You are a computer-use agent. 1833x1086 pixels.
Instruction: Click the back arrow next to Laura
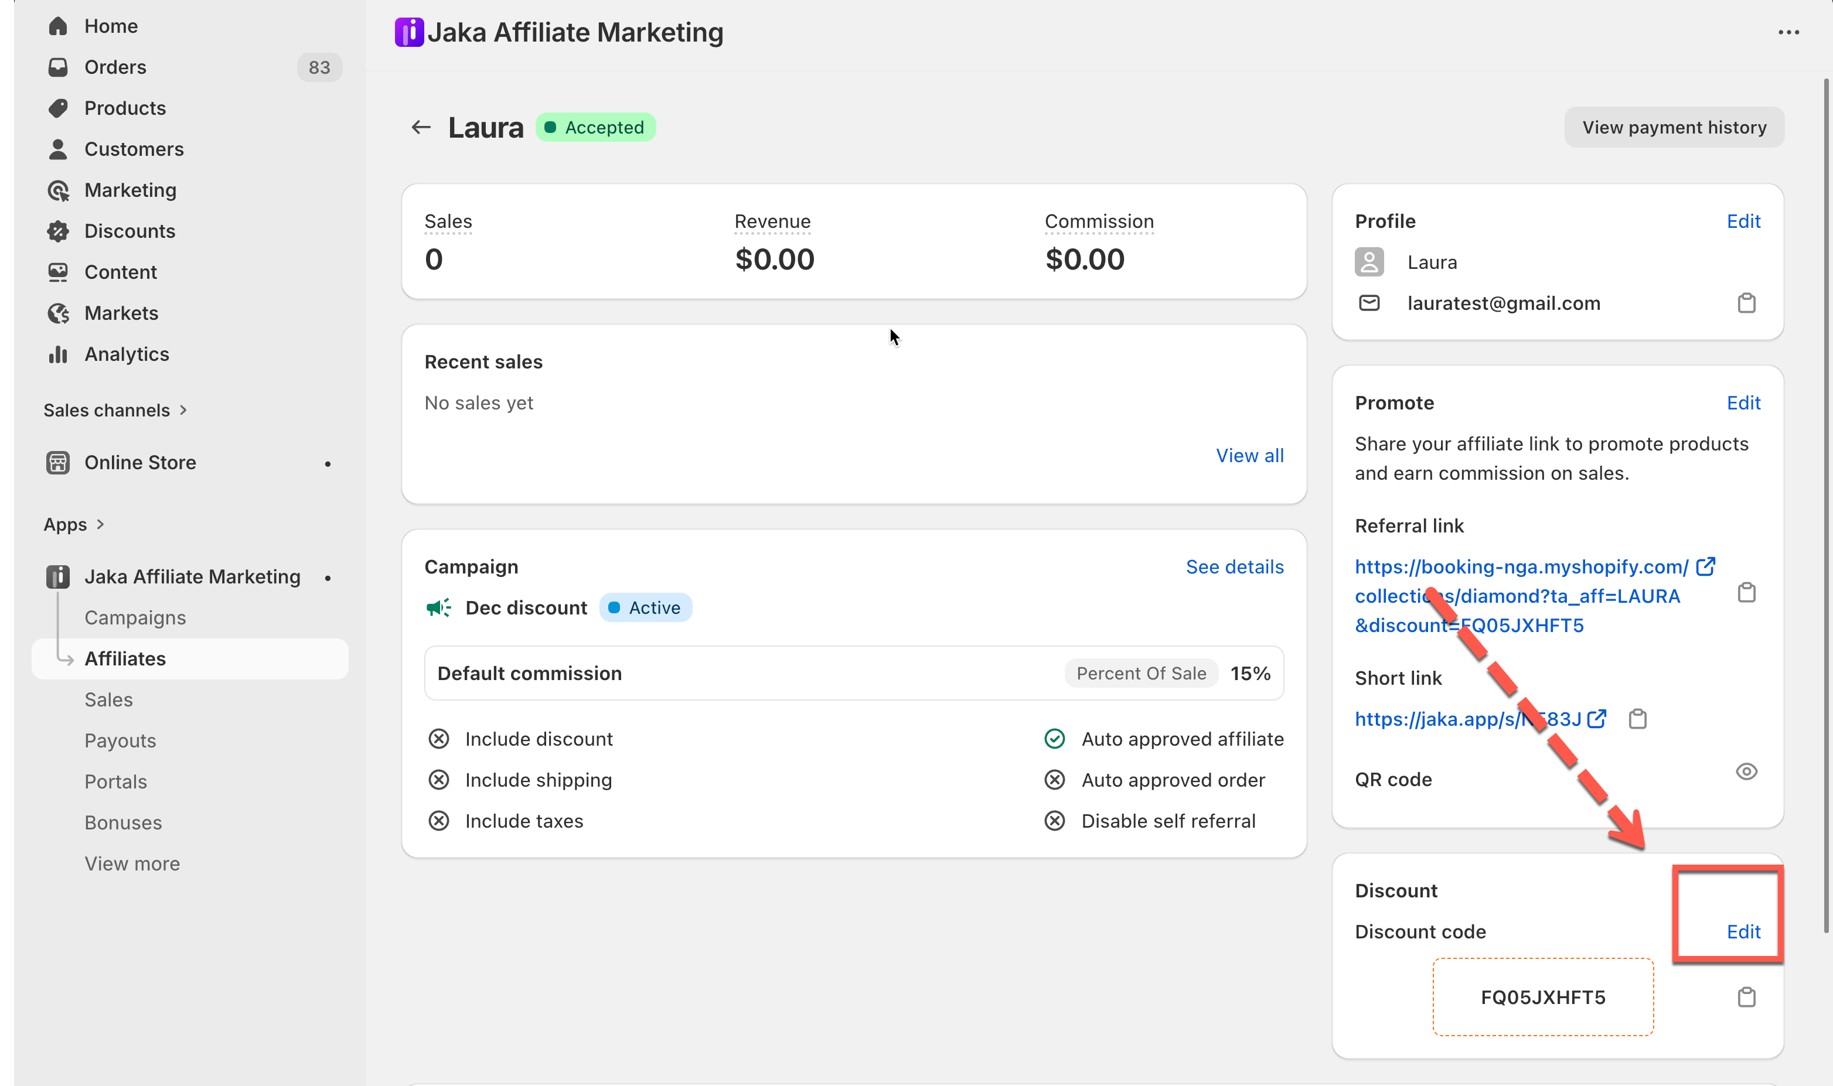[420, 127]
